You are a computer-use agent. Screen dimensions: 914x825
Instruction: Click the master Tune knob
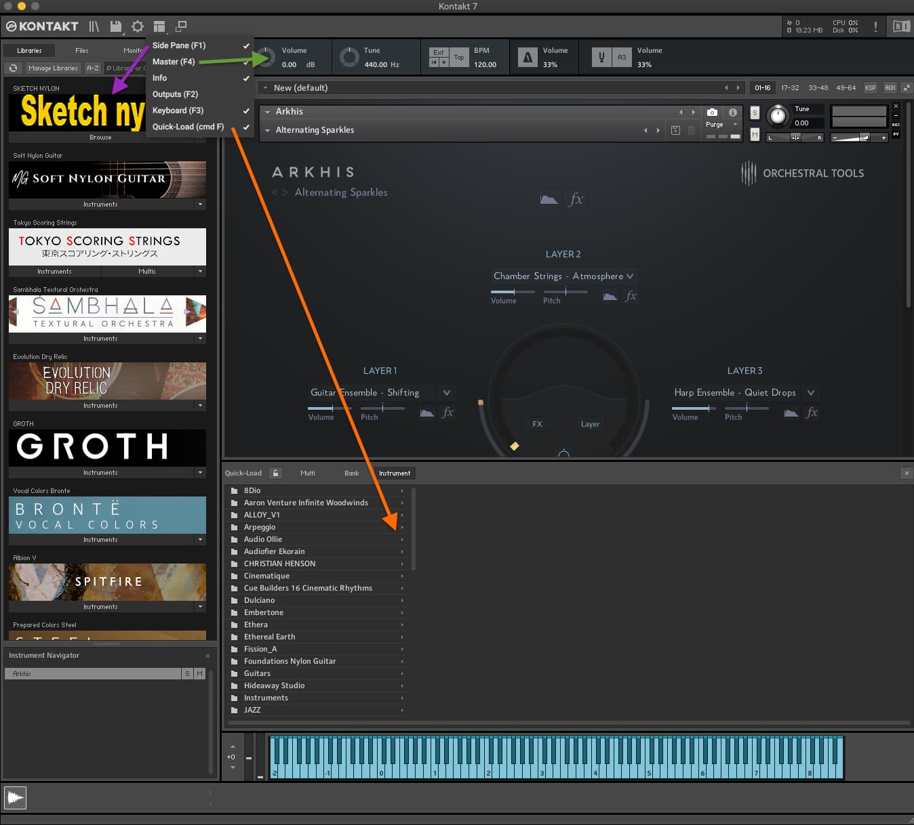click(349, 58)
